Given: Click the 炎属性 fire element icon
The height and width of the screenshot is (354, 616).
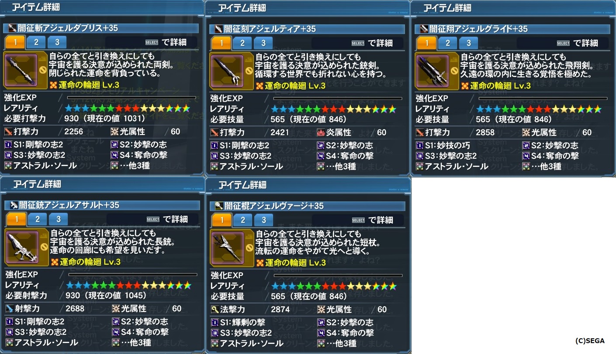Looking at the screenshot, I should pos(322,132).
